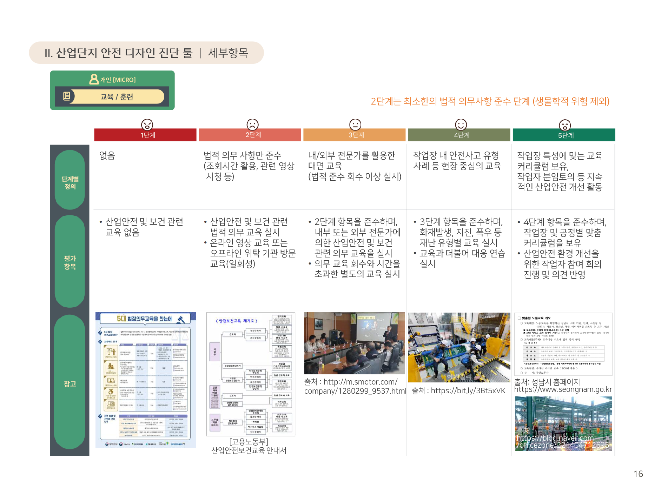Viewport: 648px width, 481px height.
Task: Click the 교육 / 훈련 yellow pill button
Action: tap(117, 97)
